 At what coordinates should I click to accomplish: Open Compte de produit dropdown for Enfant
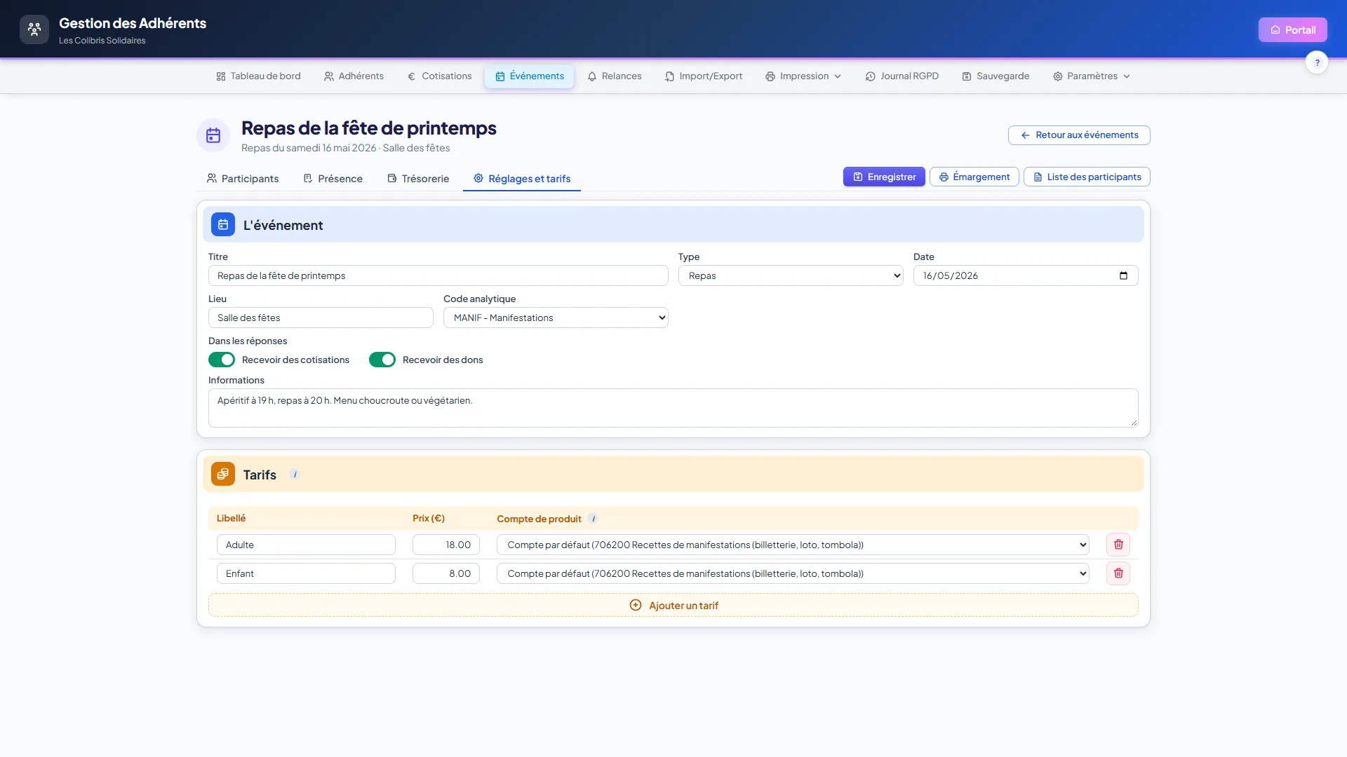(x=793, y=573)
